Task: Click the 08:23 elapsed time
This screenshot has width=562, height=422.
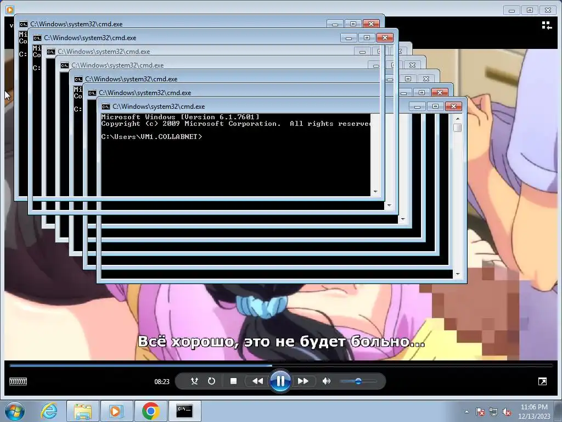Action: point(162,381)
